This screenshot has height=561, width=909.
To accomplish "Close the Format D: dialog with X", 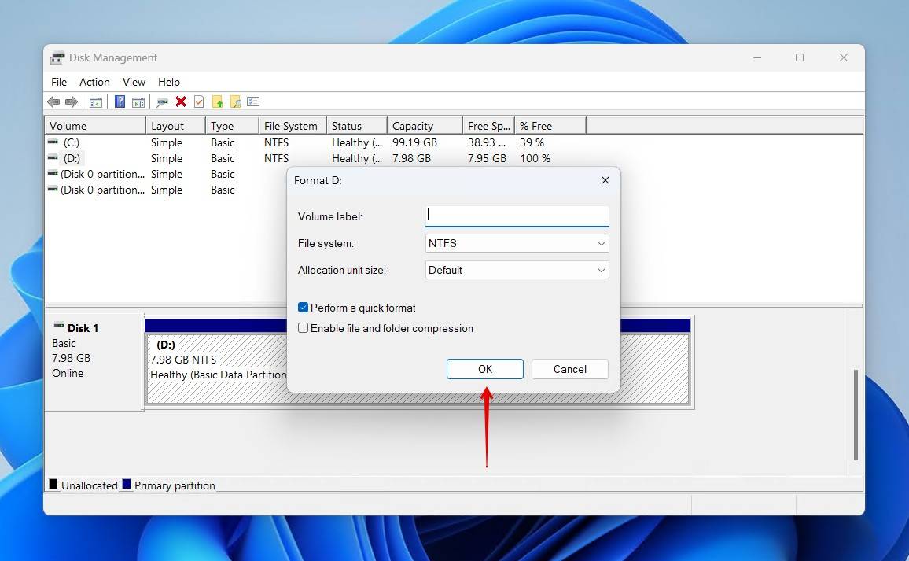I will click(x=605, y=180).
